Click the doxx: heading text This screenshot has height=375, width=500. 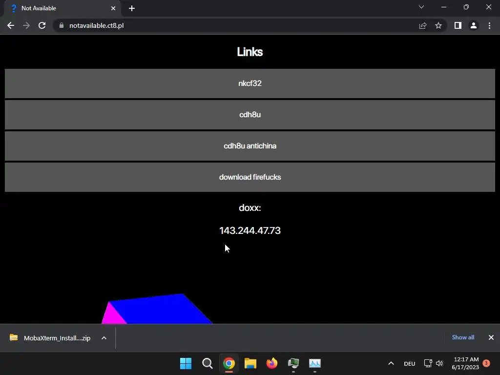point(250,208)
